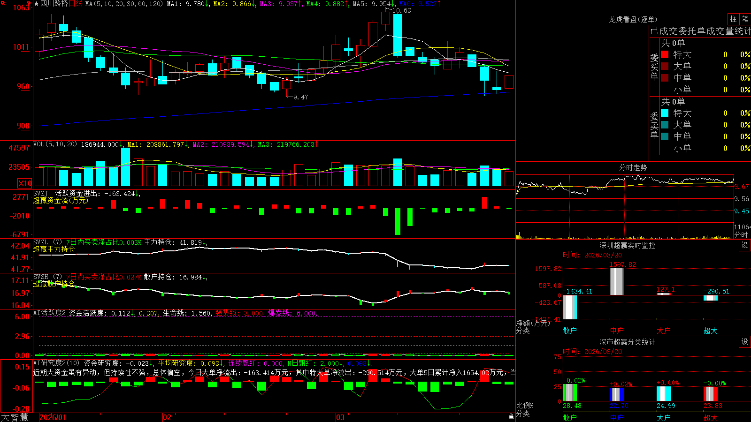Click the 龙虎看盘(逐单) panel title
The height and width of the screenshot is (422, 751).
633,19
